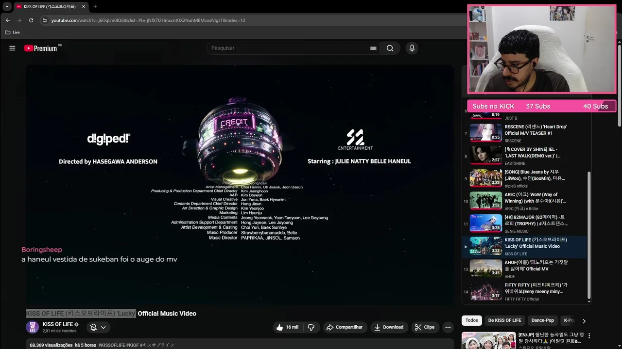Click the playlist panel scrollbar

coord(589,235)
